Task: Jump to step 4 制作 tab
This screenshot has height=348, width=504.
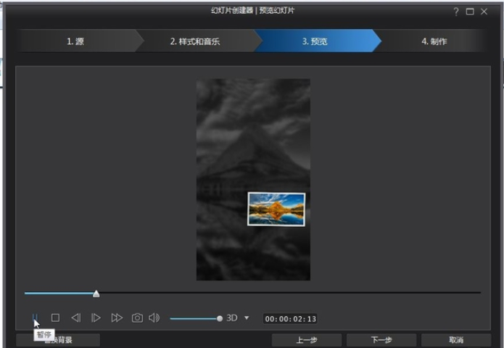Action: [434, 41]
